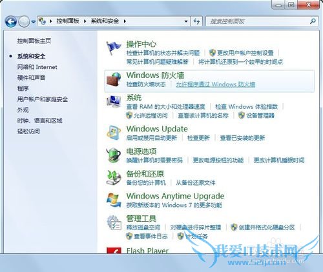Expand the arrow after 系统和安全 breadcrumb
The width and height of the screenshot is (323, 272).
tap(125, 21)
